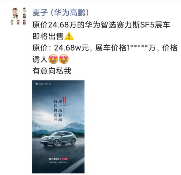Tap the username 麦子 (华为高鹏)
Viewport: 181px width, 175px height.
pos(61,13)
